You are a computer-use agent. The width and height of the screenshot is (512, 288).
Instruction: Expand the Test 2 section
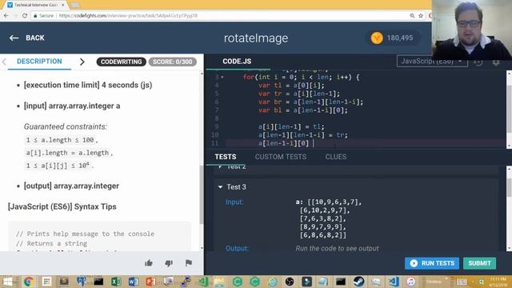[221, 167]
